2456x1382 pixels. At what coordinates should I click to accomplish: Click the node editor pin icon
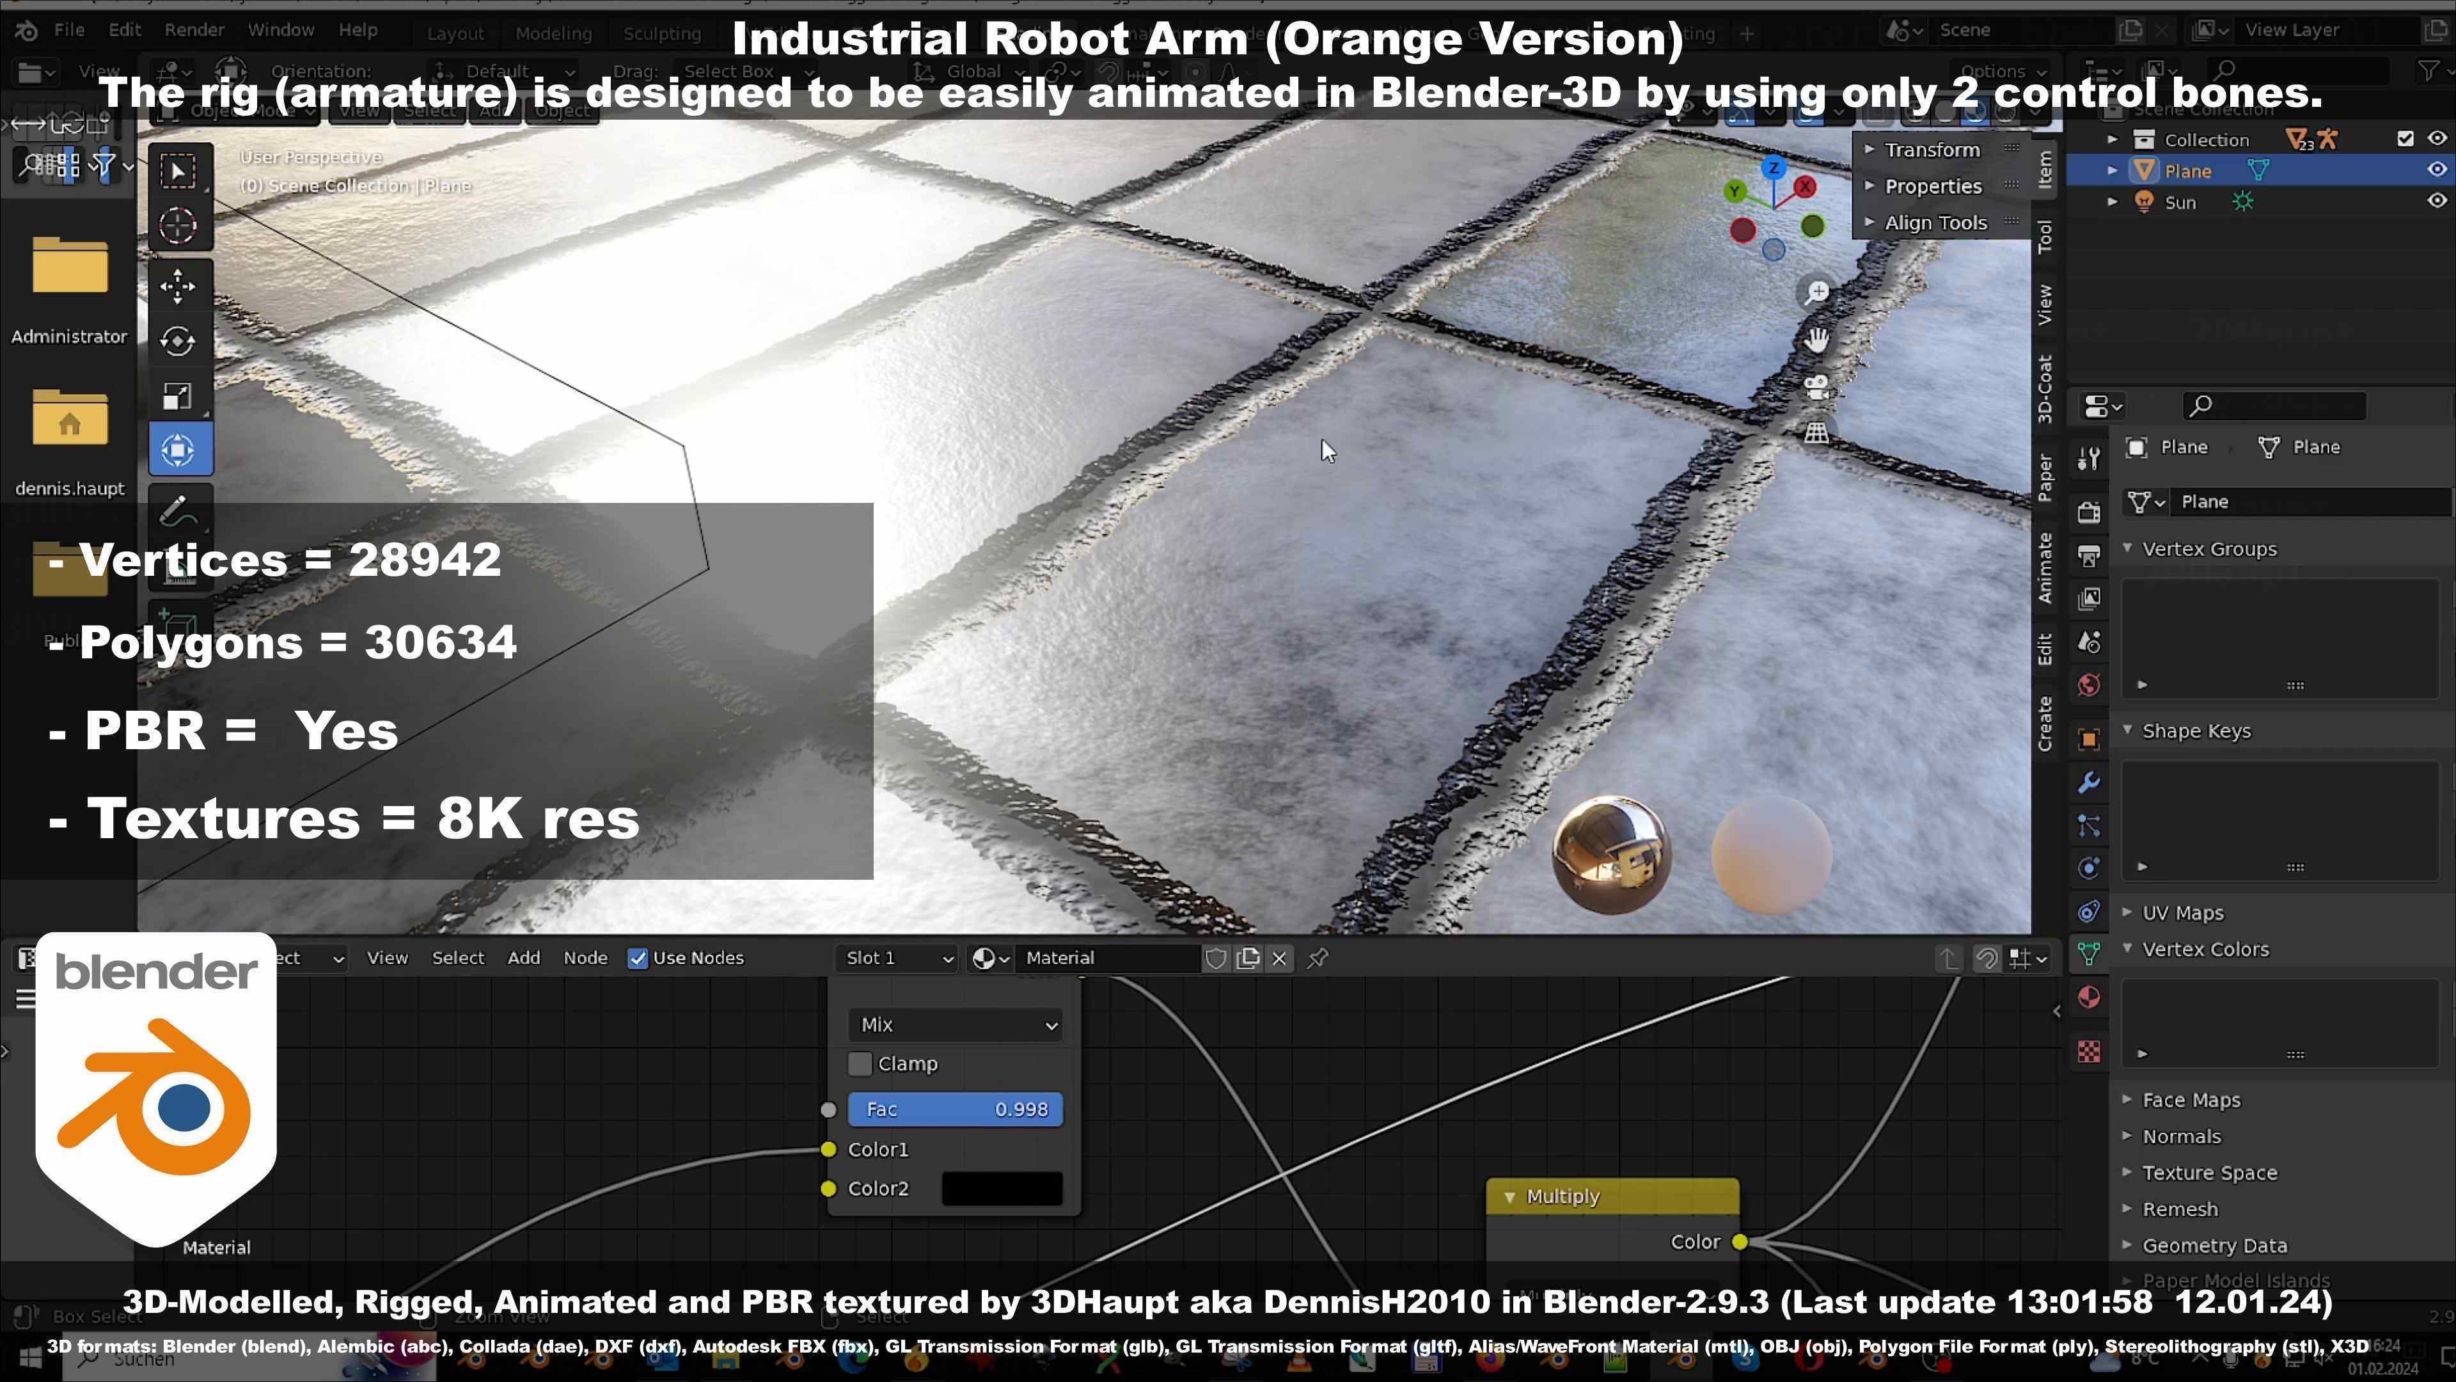coord(1318,958)
